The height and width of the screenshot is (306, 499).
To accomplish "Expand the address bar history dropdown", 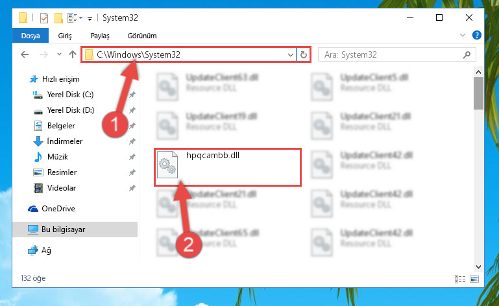I will coord(290,54).
